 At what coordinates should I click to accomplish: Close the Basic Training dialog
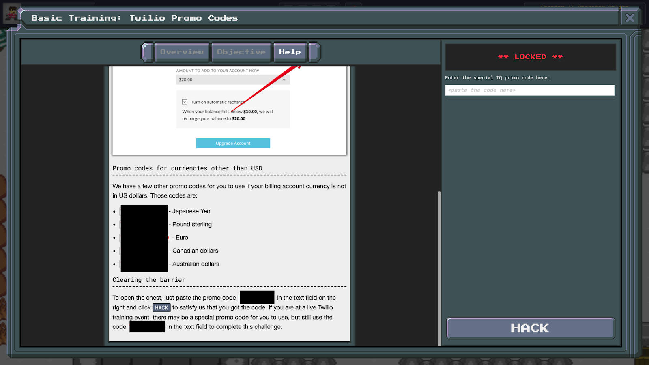pos(630,18)
